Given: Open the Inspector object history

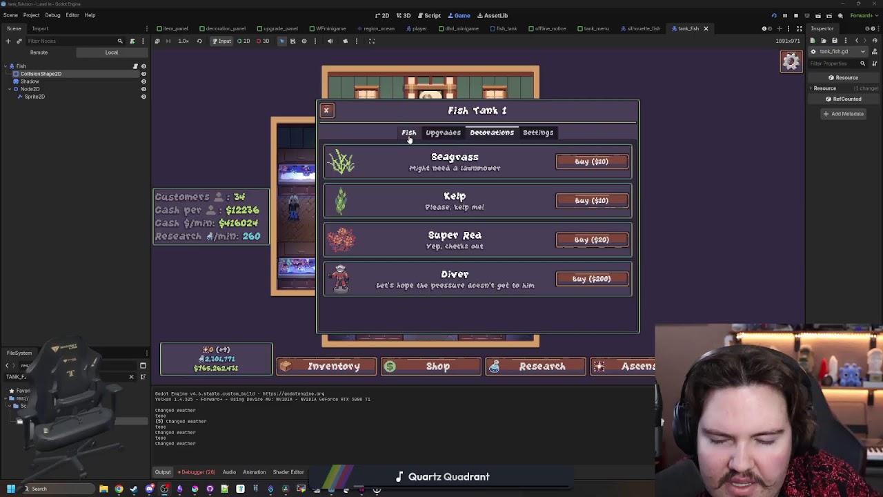Looking at the screenshot, I should pos(875,41).
